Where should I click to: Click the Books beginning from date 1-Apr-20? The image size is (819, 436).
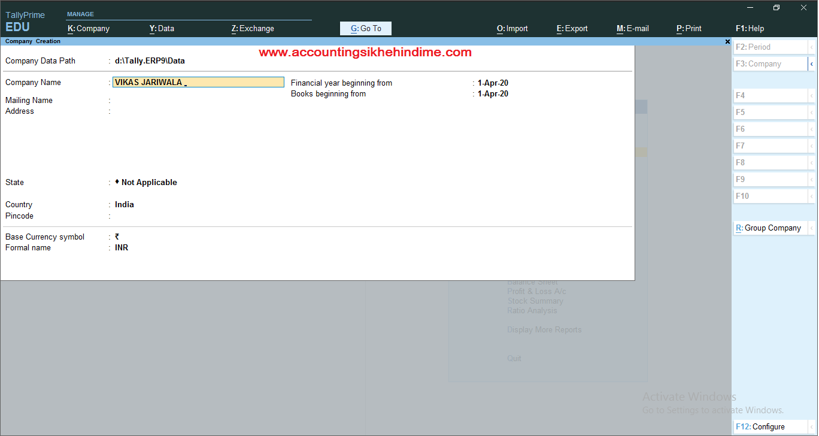(x=493, y=94)
